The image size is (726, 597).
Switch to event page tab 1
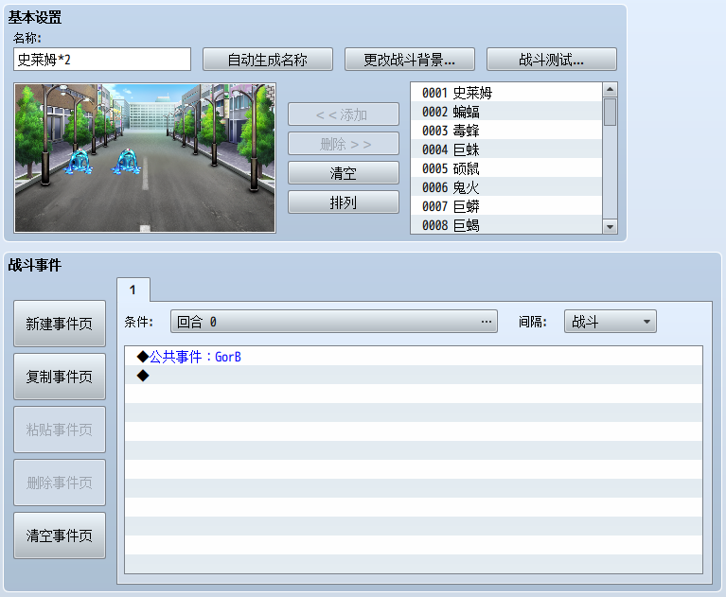pos(133,290)
